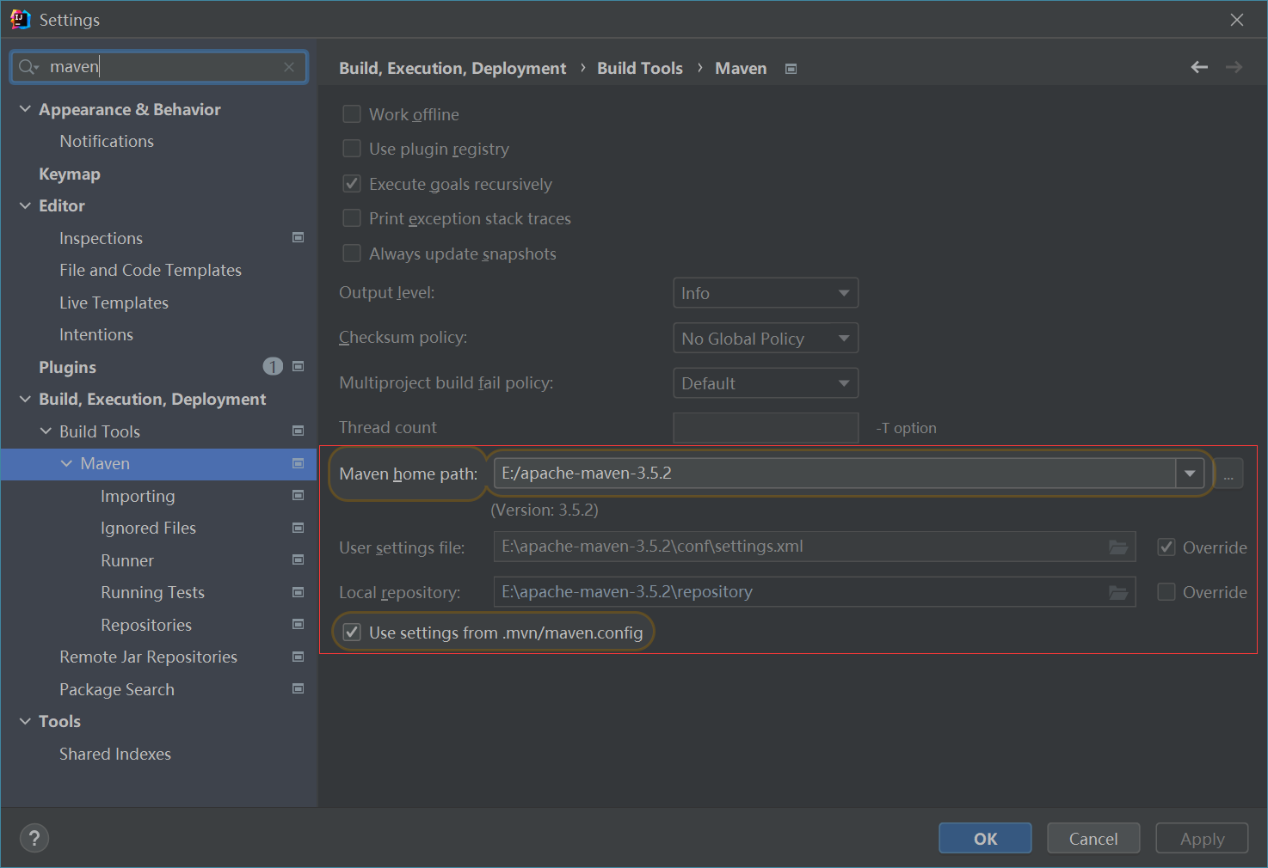Close the Settings dialog window
Viewport: 1268px width, 868px height.
[x=1237, y=20]
